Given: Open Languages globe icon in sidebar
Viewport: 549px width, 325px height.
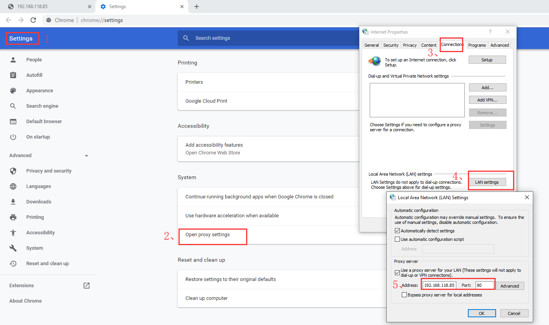Looking at the screenshot, I should 13,186.
